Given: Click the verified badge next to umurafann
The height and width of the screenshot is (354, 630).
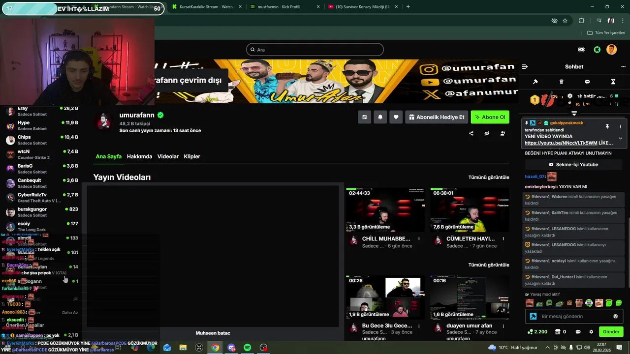Looking at the screenshot, I should click(160, 115).
